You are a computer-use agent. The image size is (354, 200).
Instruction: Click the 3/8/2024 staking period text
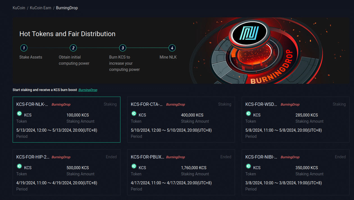pos(284,183)
